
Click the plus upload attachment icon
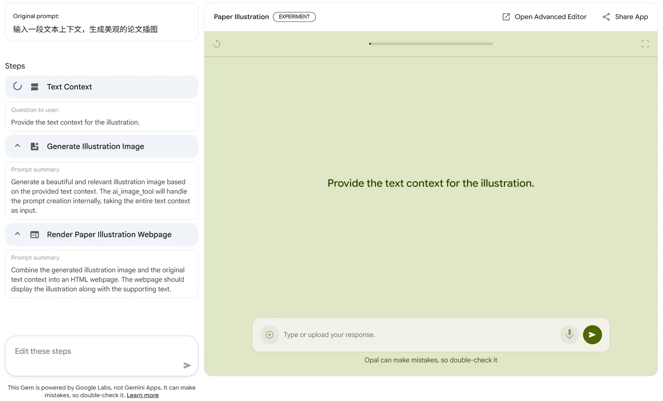pos(269,334)
